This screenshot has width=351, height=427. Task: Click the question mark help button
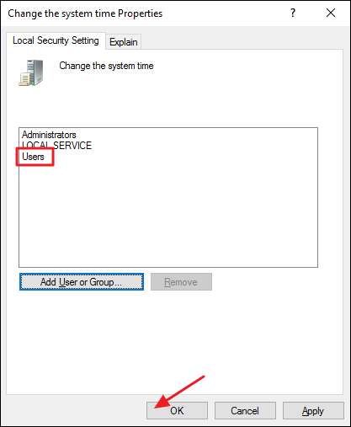click(x=293, y=13)
